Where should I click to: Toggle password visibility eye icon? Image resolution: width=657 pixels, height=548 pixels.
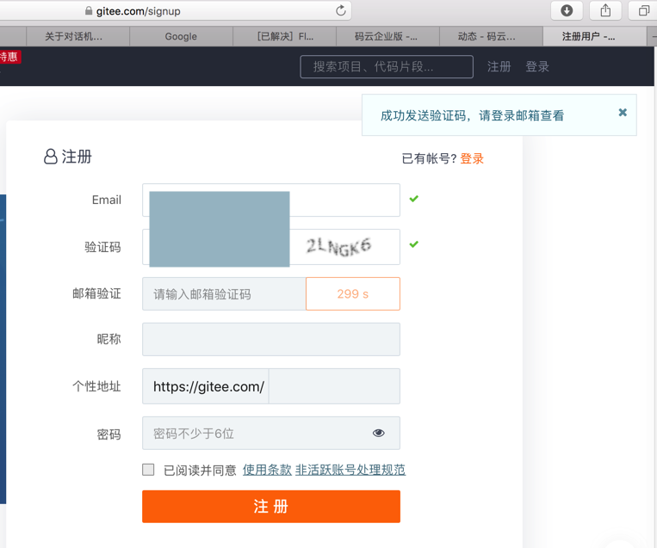coord(378,433)
